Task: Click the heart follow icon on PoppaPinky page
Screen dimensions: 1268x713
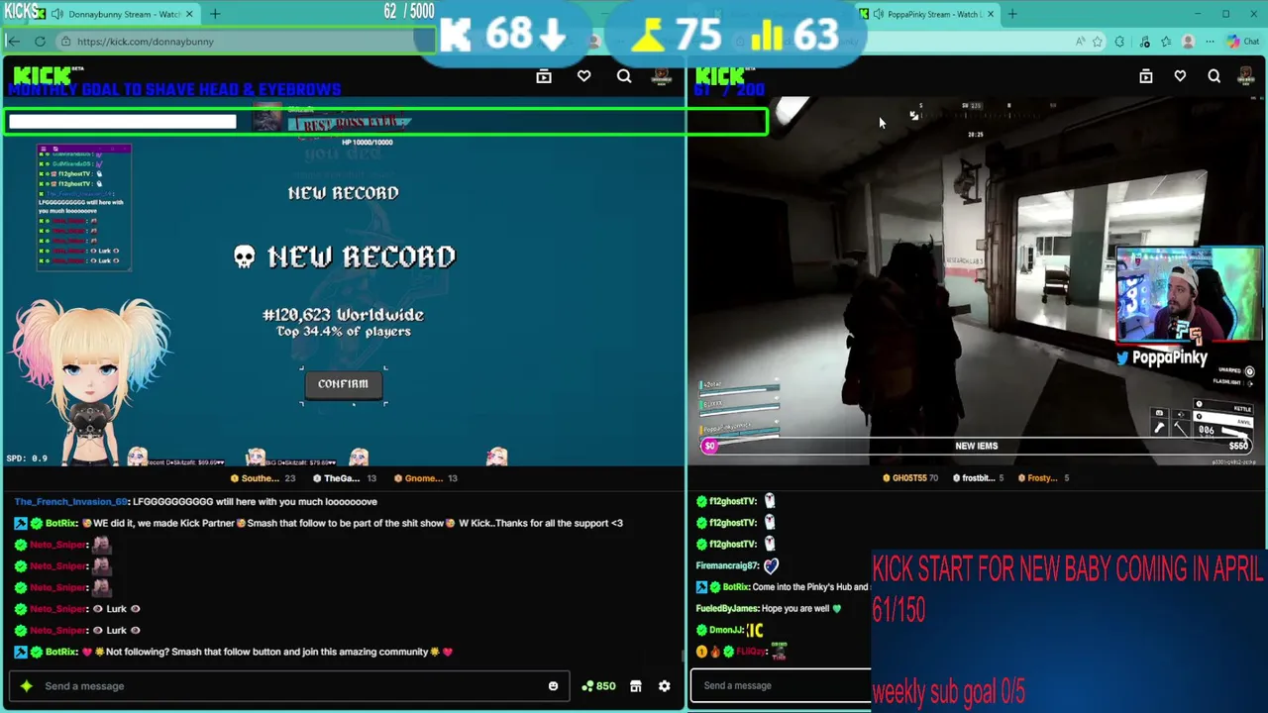Action: pyautogui.click(x=1180, y=76)
